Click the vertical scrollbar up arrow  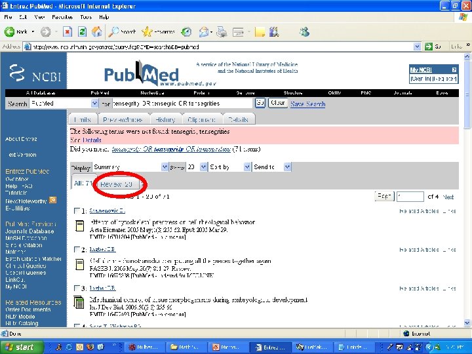467,56
